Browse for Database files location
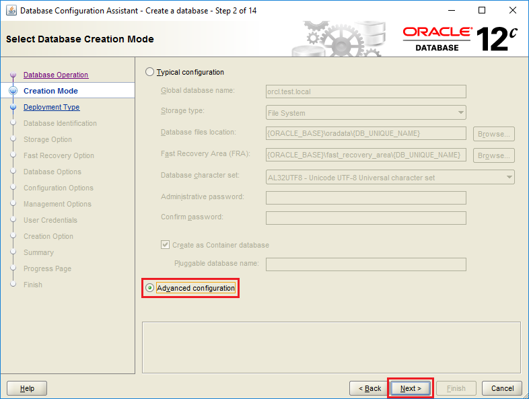 click(493, 134)
